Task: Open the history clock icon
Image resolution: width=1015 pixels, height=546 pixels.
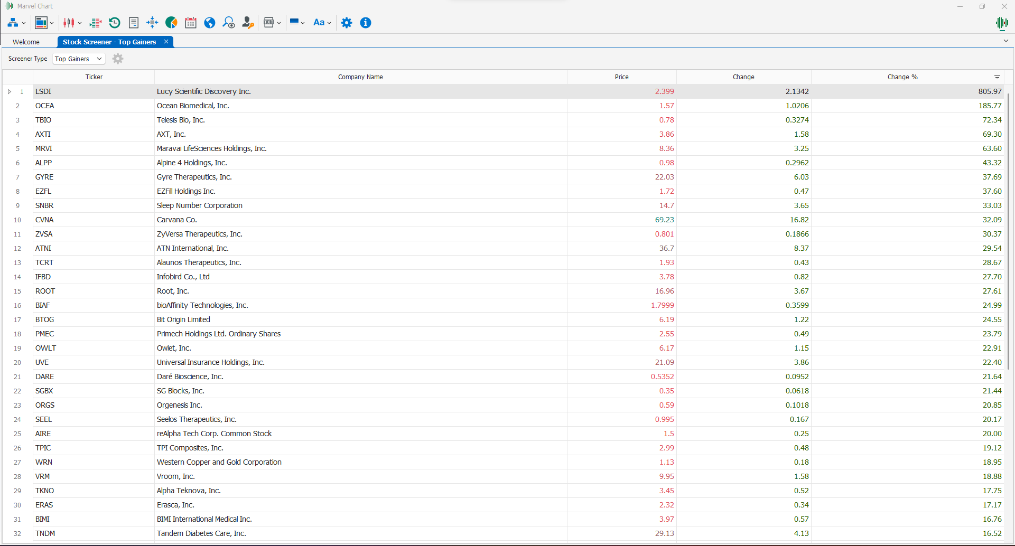Action: pyautogui.click(x=115, y=23)
